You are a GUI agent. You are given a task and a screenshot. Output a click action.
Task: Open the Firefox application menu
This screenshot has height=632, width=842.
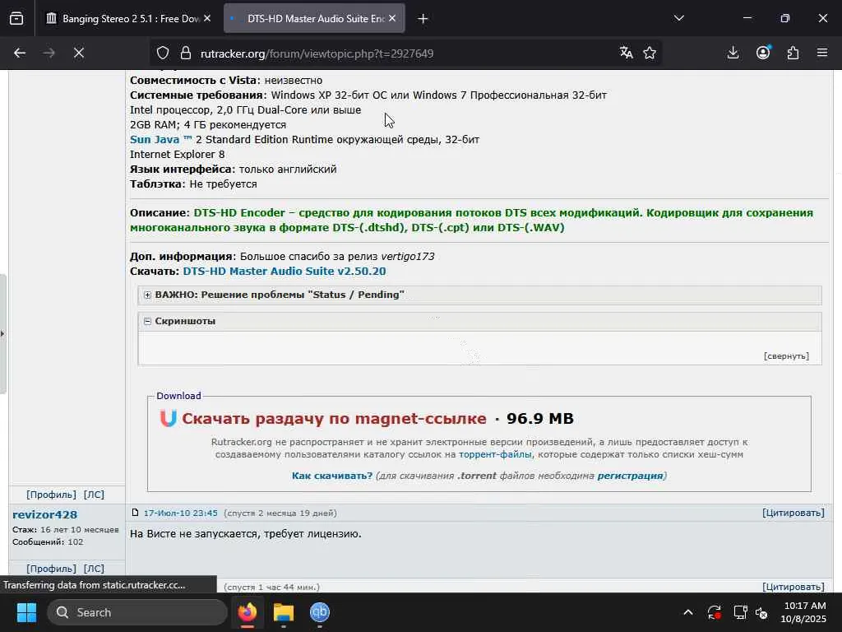822,53
